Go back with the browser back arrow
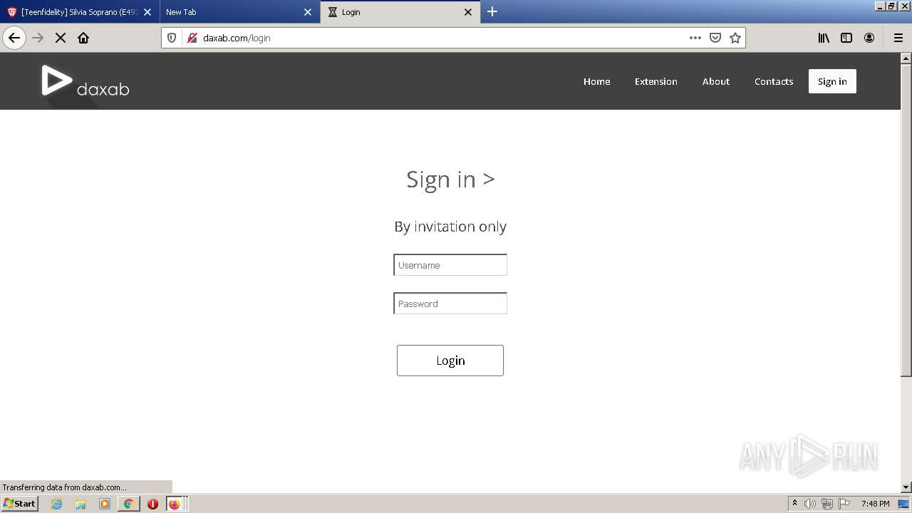 coord(14,38)
